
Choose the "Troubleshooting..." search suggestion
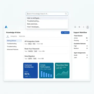pos(47,21)
